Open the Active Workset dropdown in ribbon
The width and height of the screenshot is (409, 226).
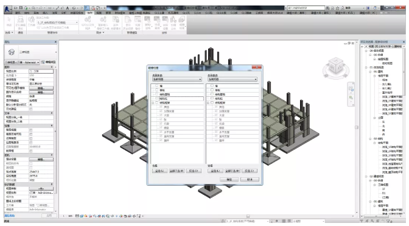point(57,23)
